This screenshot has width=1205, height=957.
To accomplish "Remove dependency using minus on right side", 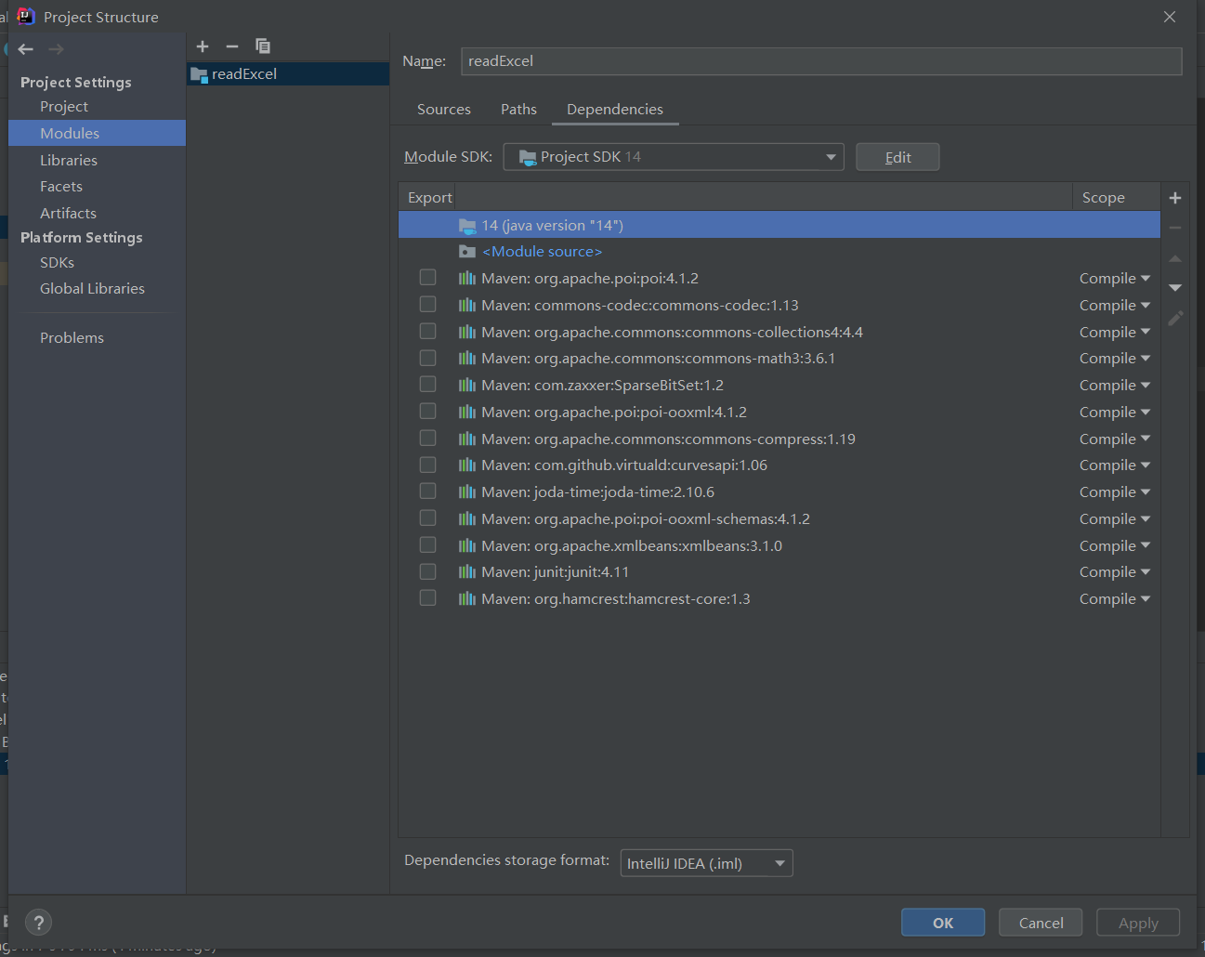I will pos(1175,228).
